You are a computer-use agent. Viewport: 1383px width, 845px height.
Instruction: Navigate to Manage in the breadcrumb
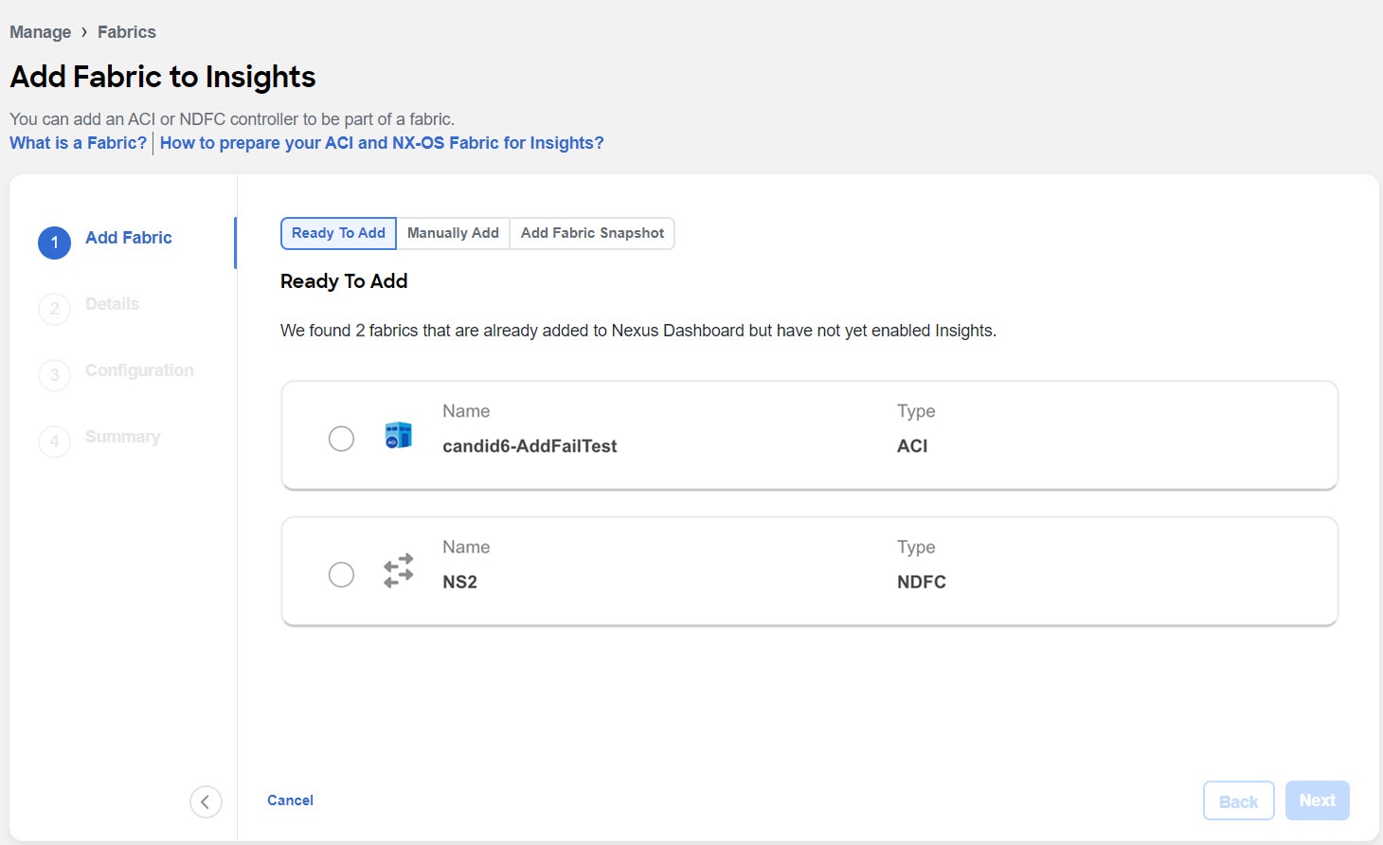click(x=40, y=32)
